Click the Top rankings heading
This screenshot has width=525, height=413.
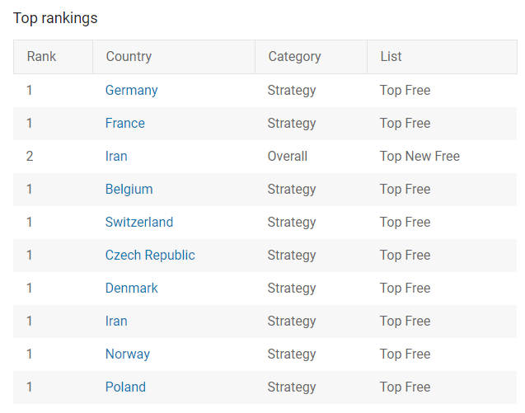point(55,18)
